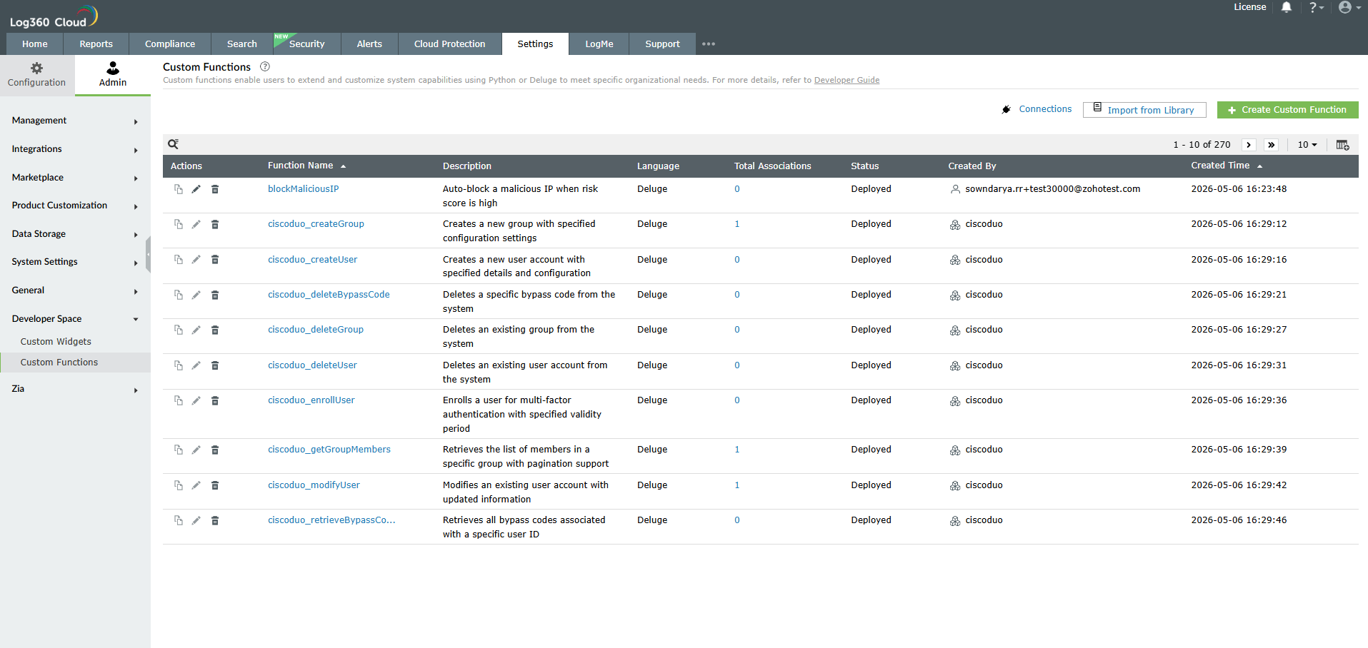Open the Home tab
1368x648 pixels.
point(35,44)
